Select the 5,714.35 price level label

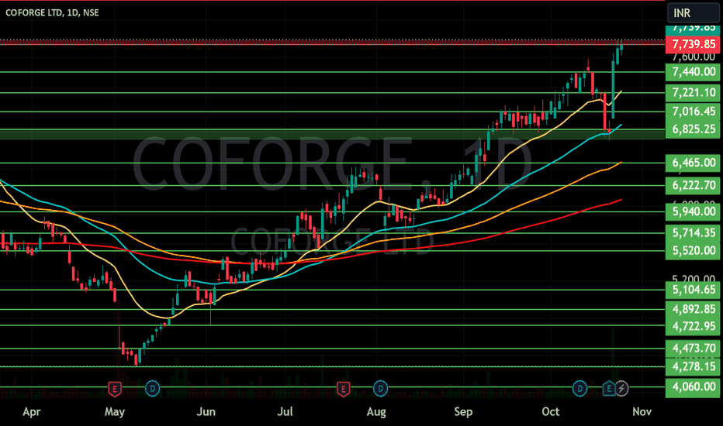point(693,232)
